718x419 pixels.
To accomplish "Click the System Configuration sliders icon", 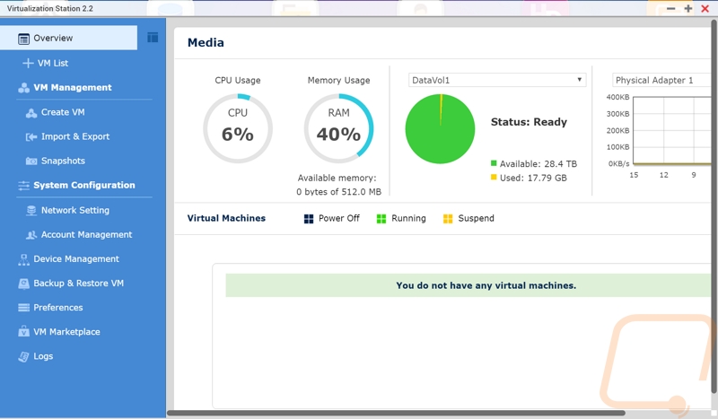I will tap(24, 186).
